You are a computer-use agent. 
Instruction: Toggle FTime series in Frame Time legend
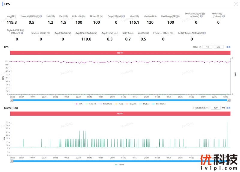click(x=120, y=165)
